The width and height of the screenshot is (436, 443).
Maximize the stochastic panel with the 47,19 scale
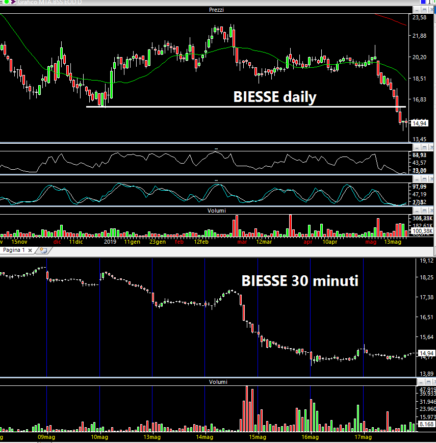[x=424, y=179]
